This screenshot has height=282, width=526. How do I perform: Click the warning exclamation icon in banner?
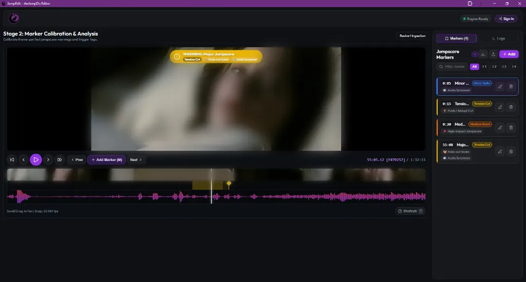coord(177,56)
